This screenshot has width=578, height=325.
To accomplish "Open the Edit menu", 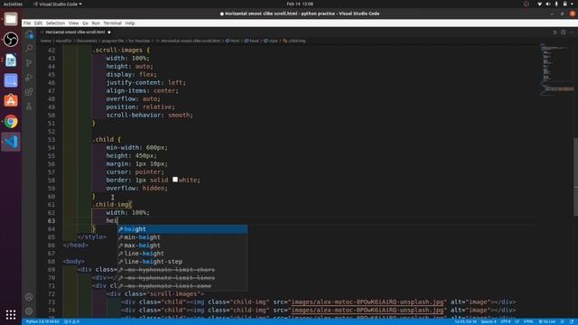I will click(x=38, y=23).
